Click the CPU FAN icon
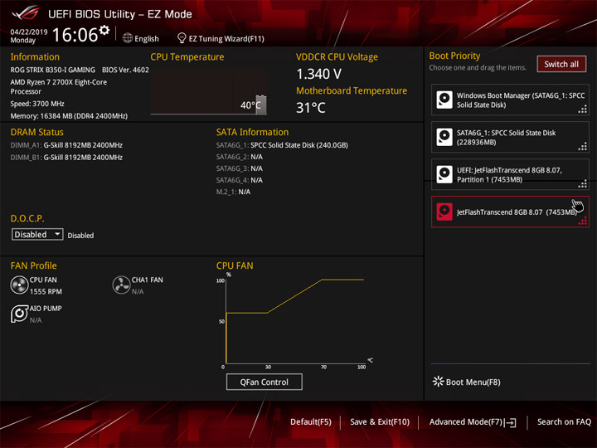The image size is (597, 448). pyautogui.click(x=19, y=285)
